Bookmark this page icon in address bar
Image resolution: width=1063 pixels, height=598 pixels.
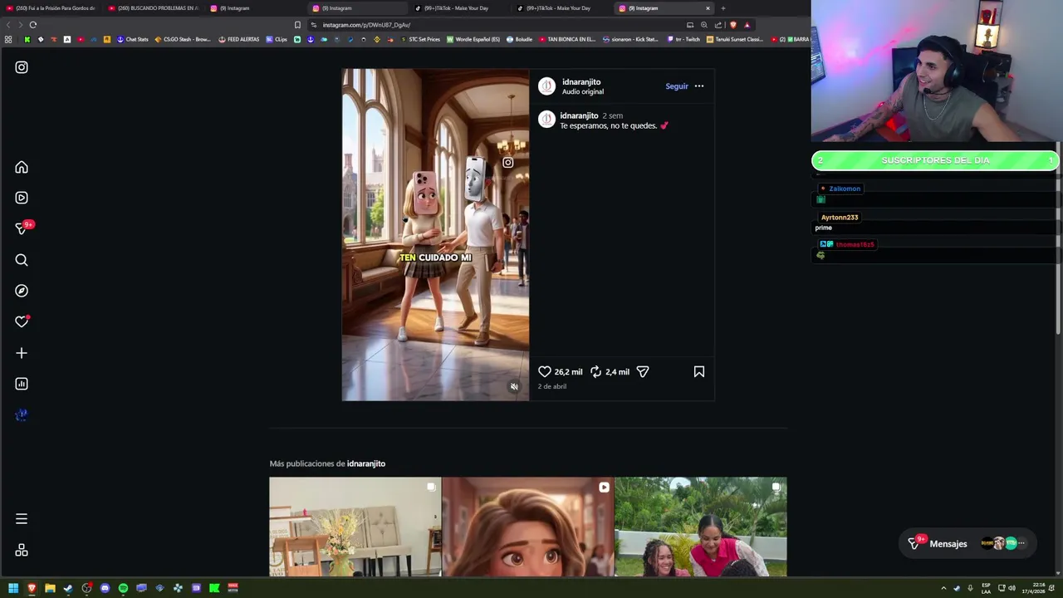[297, 25]
